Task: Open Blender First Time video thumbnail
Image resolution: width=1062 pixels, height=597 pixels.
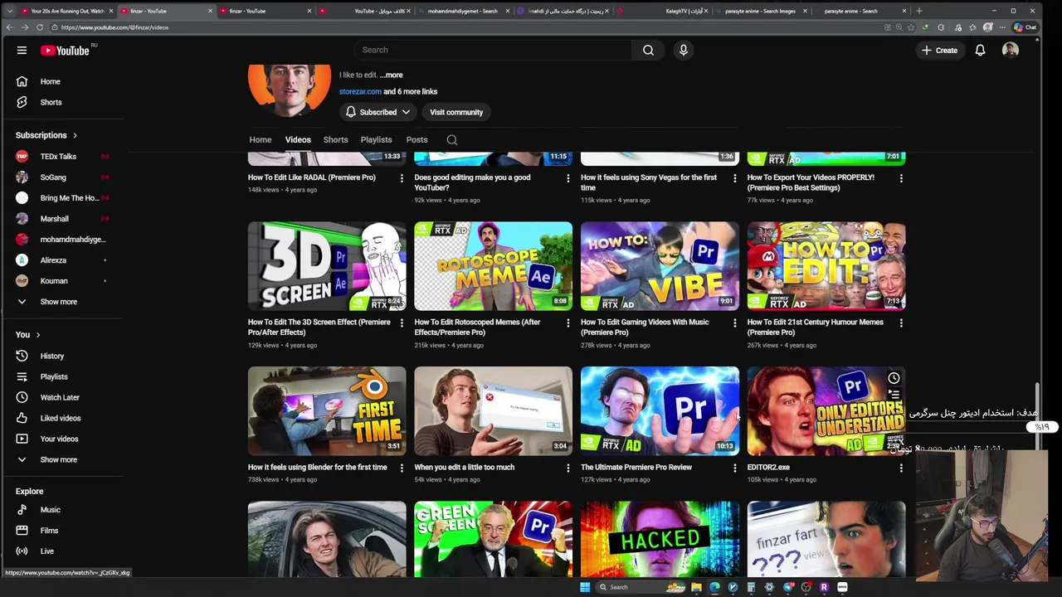Action: (x=327, y=411)
